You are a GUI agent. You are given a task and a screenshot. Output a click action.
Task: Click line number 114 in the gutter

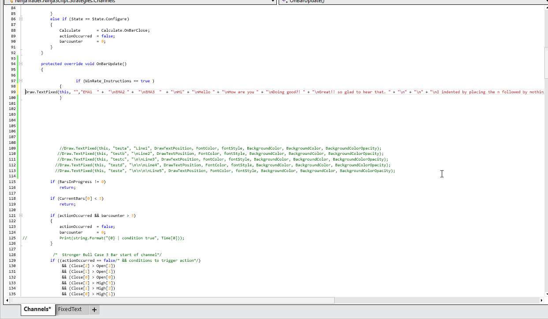(x=12, y=176)
